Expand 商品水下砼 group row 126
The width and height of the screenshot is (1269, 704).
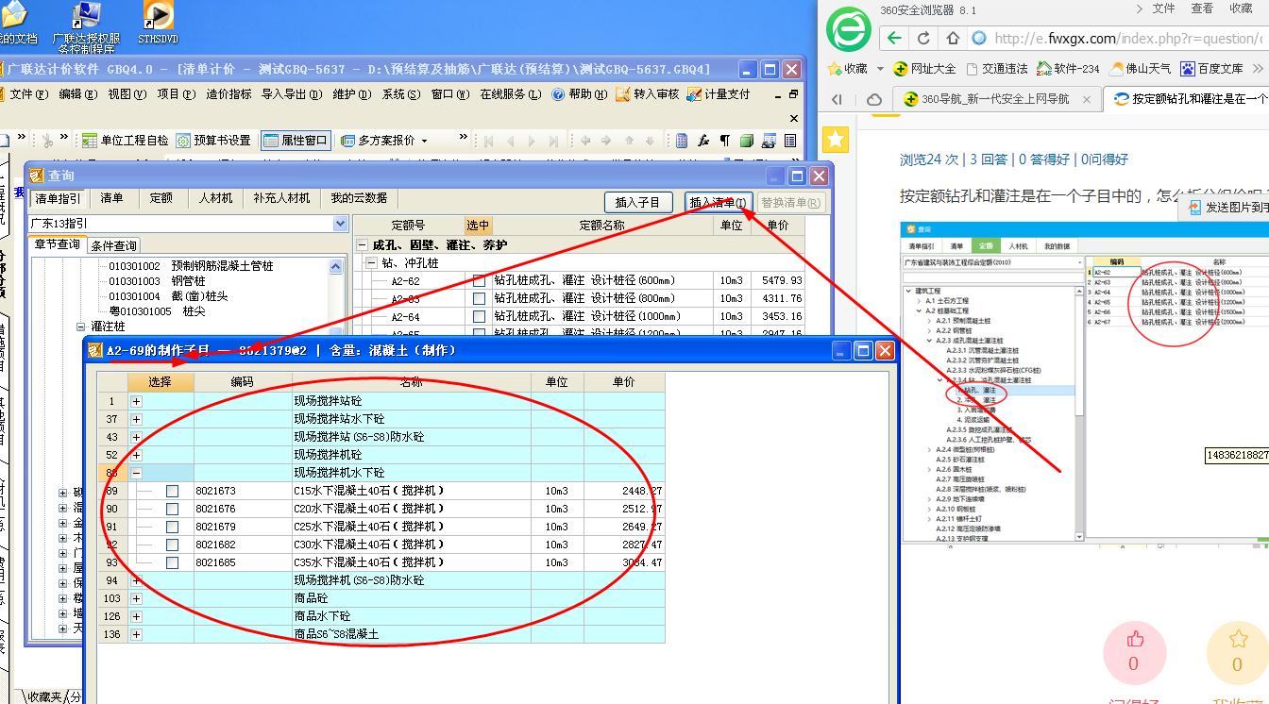136,616
